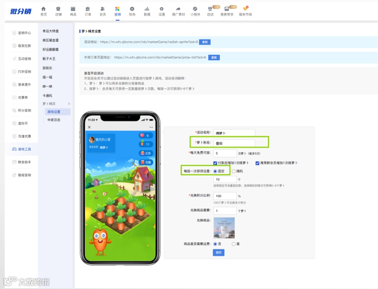Focus the 每天免费可拔 input field
Screen dimensions: 378x289
tap(225, 153)
